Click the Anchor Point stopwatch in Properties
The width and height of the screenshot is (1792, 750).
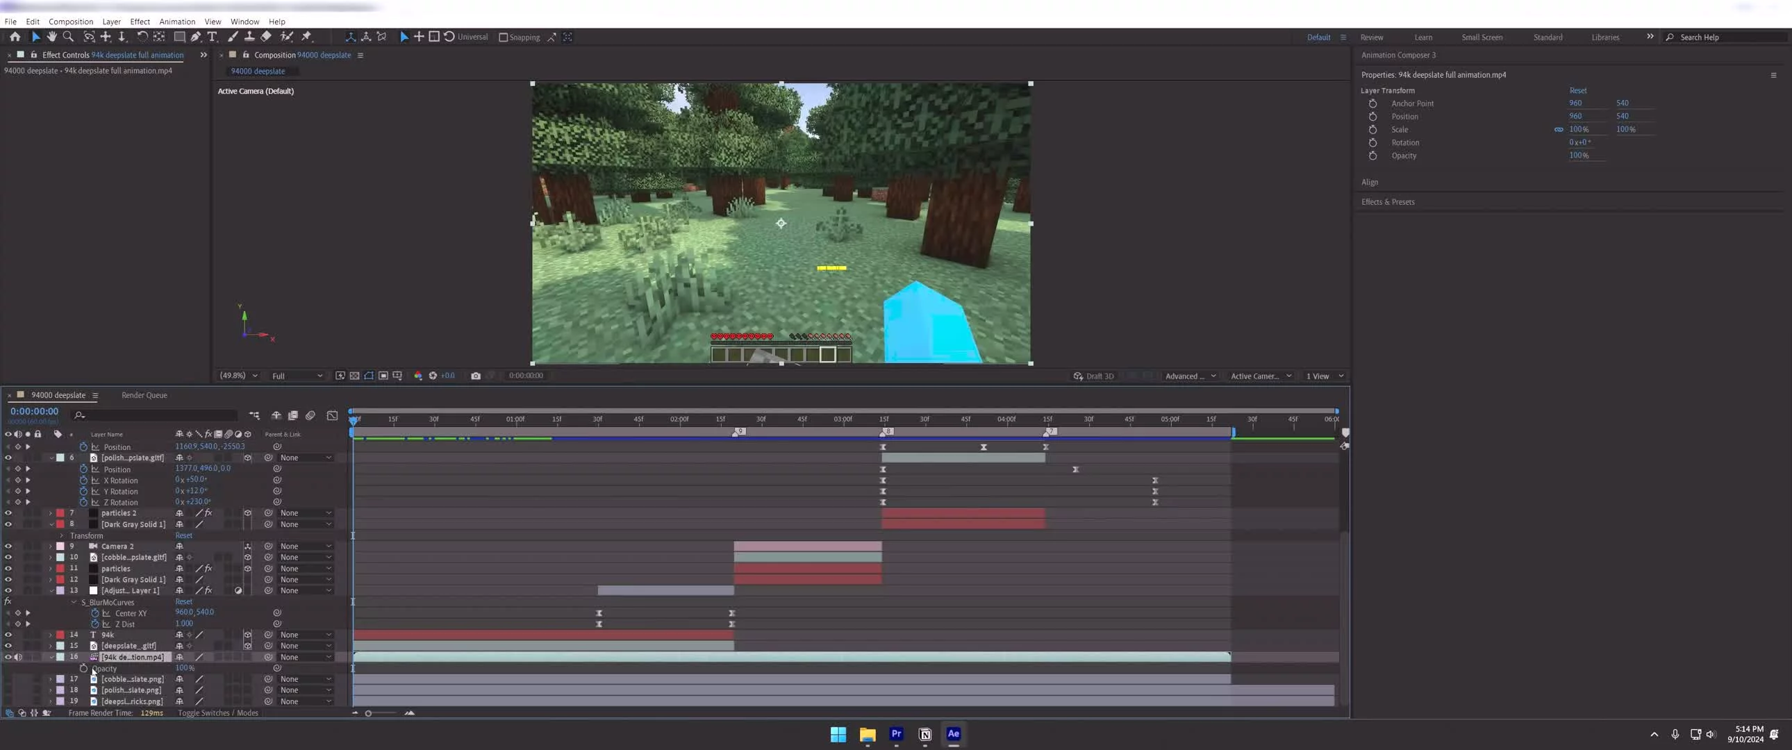pyautogui.click(x=1372, y=103)
